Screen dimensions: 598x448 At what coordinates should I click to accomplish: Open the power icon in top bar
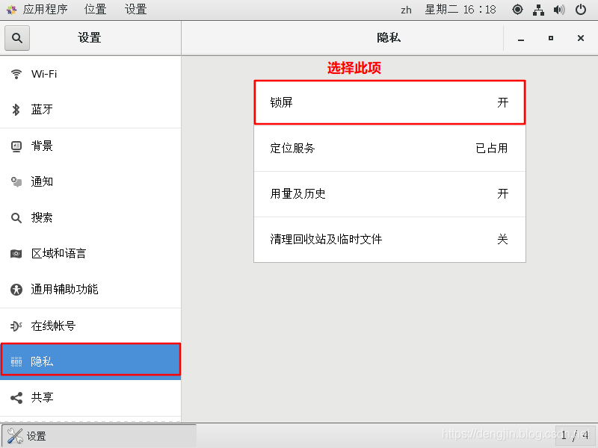(x=581, y=10)
